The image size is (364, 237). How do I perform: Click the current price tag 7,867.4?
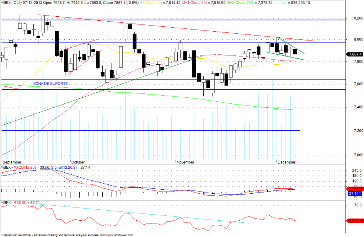(x=355, y=54)
